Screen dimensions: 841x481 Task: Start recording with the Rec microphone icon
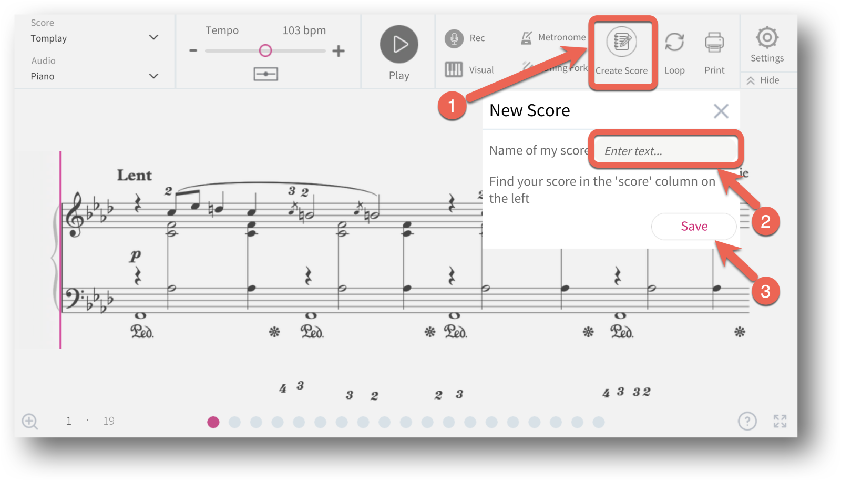[454, 38]
